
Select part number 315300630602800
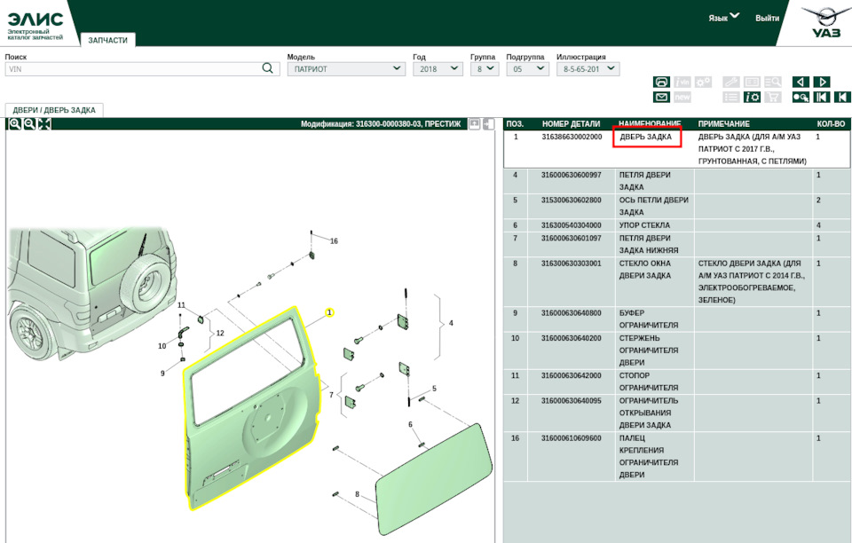(x=572, y=200)
